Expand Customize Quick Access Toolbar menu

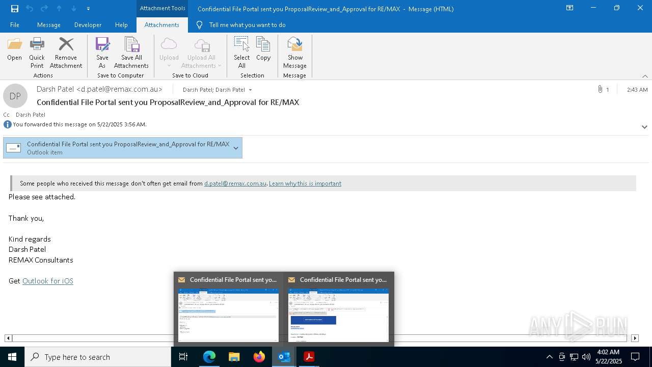[88, 9]
